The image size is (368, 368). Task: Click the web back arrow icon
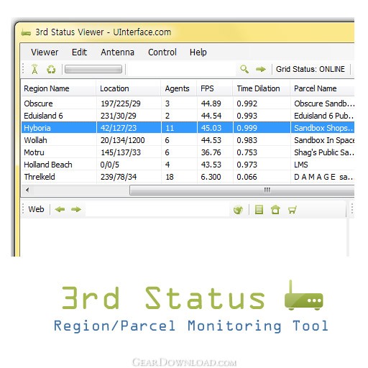(x=60, y=209)
